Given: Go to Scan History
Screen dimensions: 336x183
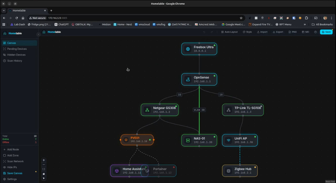Looking at the screenshot, I should [14, 61].
